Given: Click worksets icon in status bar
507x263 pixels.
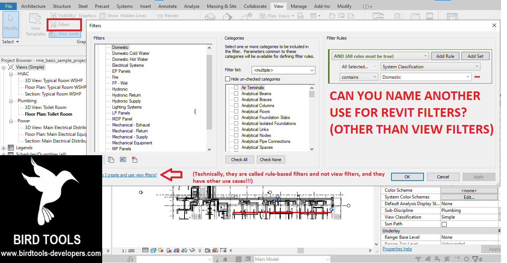Looking at the screenshot, I should click(x=130, y=259).
